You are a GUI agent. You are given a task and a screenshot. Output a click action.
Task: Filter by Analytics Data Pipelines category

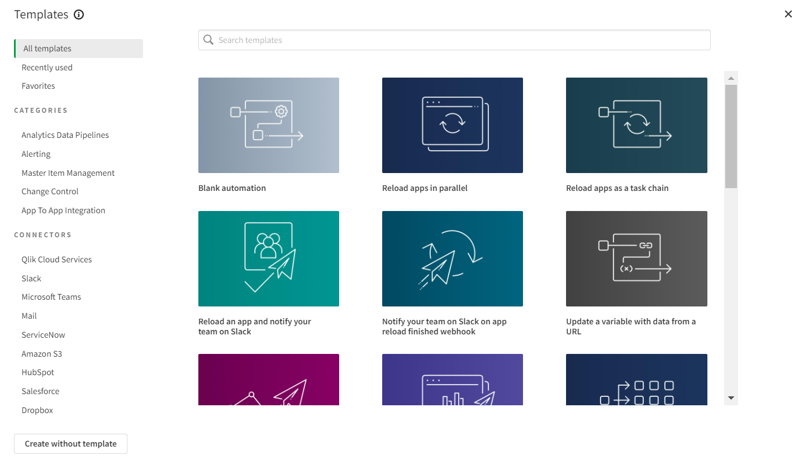65,135
